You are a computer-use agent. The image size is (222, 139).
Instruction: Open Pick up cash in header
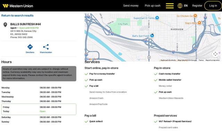[153, 6]
